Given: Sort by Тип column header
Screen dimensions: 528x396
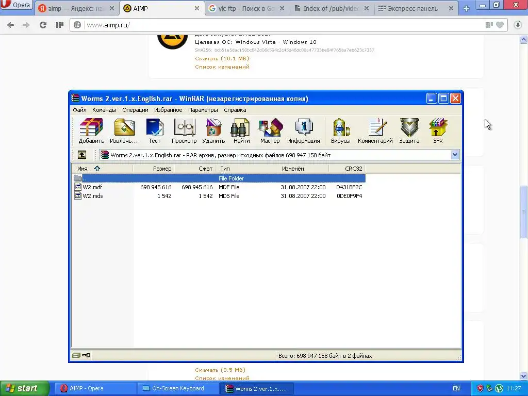Looking at the screenshot, I should pos(246,169).
